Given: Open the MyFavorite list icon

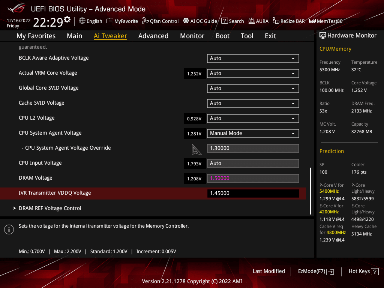Looking at the screenshot, I should pyautogui.click(x=110, y=21).
